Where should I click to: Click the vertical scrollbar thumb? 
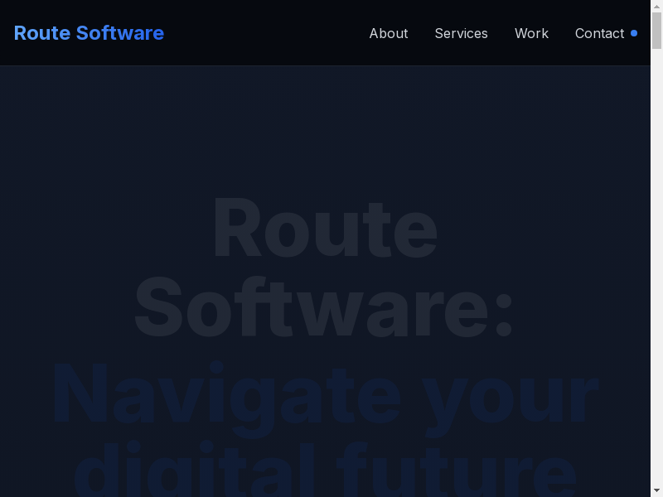(657, 29)
